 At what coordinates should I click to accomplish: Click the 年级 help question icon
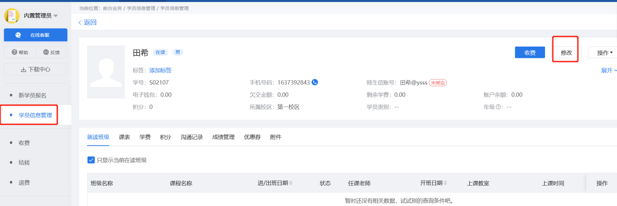pyautogui.click(x=498, y=107)
